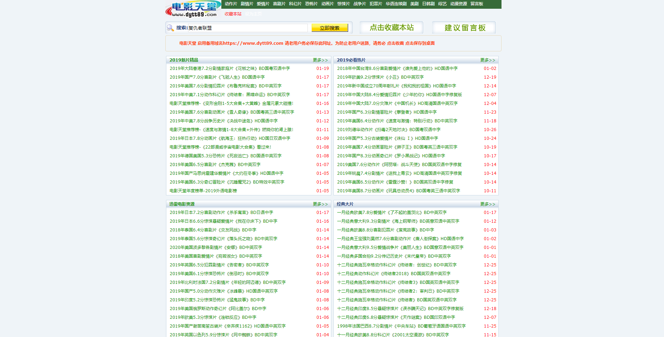Open the movie link 《飞驰人生》

click(217, 77)
